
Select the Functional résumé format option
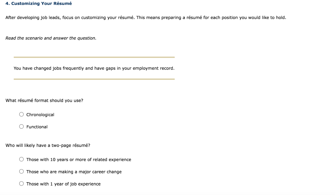pyautogui.click(x=22, y=126)
